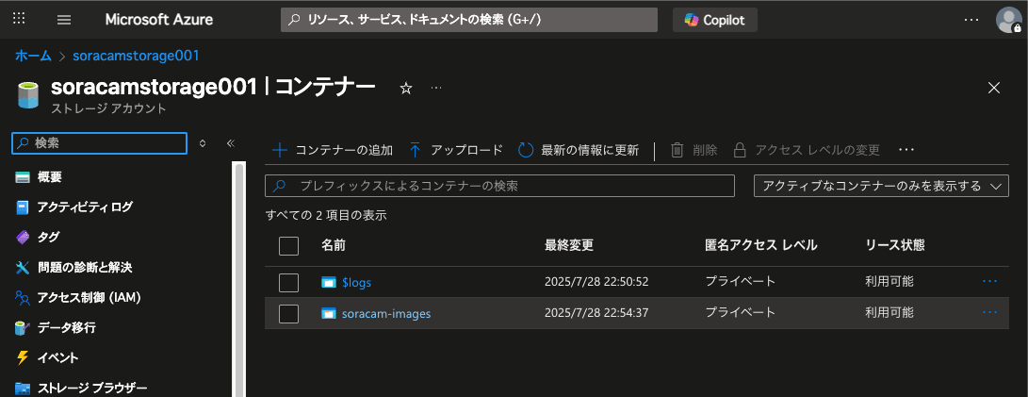Open タグ in the sidebar
This screenshot has height=397, width=1028.
coord(48,238)
